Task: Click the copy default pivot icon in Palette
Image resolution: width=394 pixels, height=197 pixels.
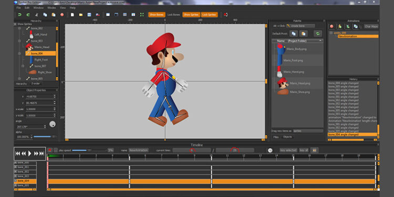Action: 294,34
